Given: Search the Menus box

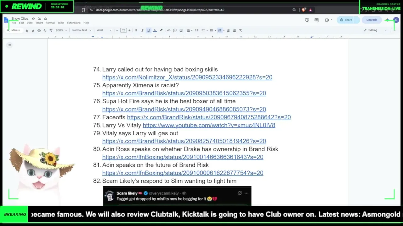Looking at the screenshot, I should (x=14, y=30).
